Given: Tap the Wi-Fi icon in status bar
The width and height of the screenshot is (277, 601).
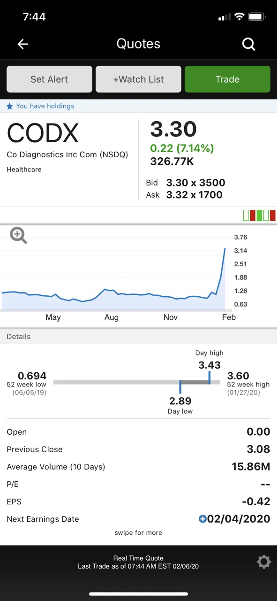Looking at the screenshot, I should (x=240, y=17).
